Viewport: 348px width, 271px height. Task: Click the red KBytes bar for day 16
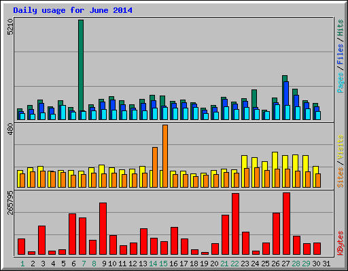click(174, 241)
